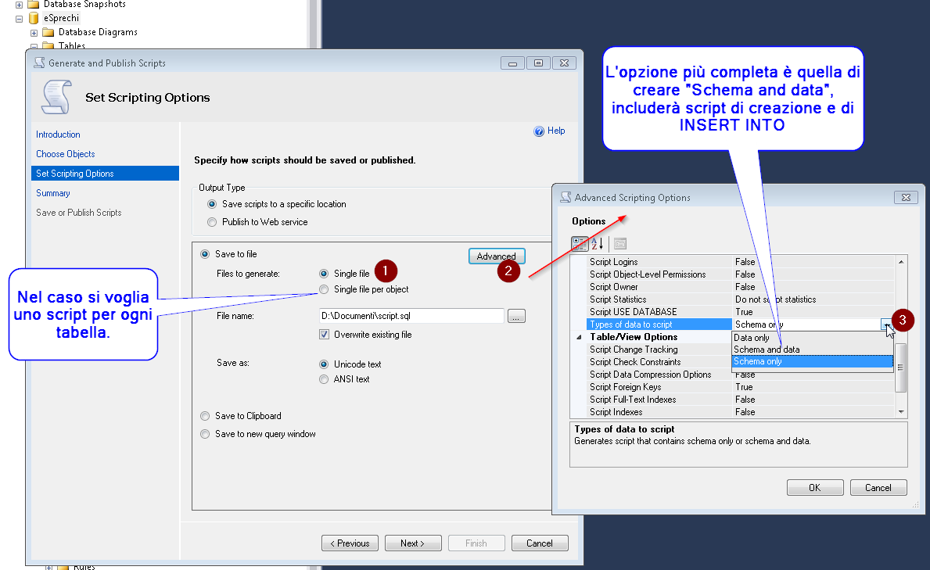Click the Categorized view icon in Options
Image resolution: width=930 pixels, height=570 pixels.
click(580, 244)
